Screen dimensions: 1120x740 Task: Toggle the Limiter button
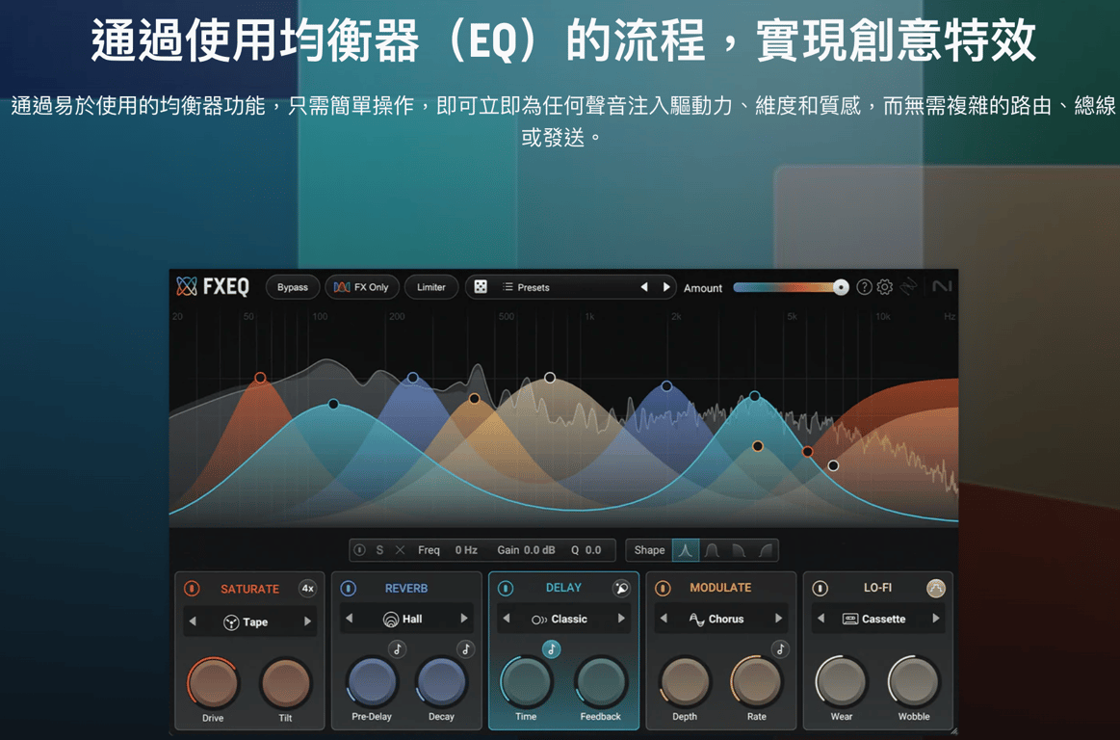click(430, 287)
